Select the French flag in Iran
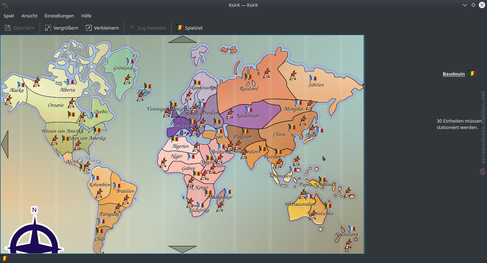This screenshot has width=487, height=263. (x=219, y=131)
